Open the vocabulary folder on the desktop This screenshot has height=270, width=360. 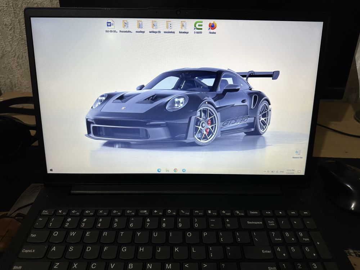tap(169, 27)
